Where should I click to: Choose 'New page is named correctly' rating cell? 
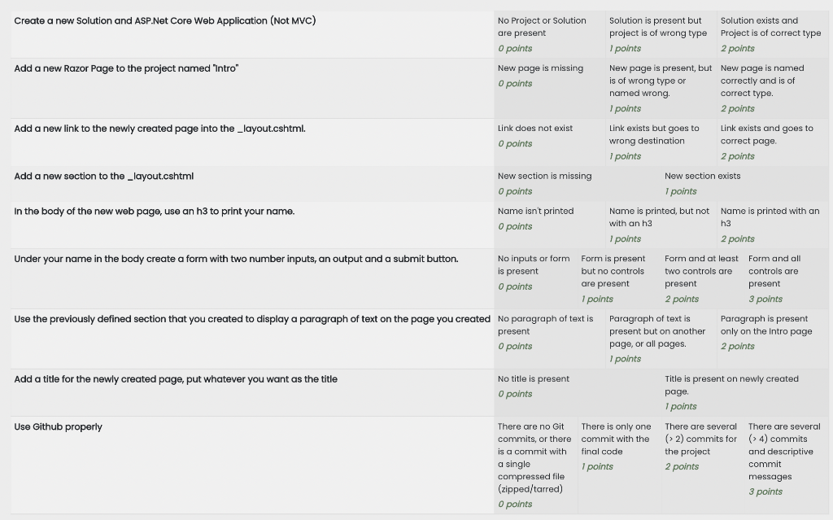pos(773,88)
